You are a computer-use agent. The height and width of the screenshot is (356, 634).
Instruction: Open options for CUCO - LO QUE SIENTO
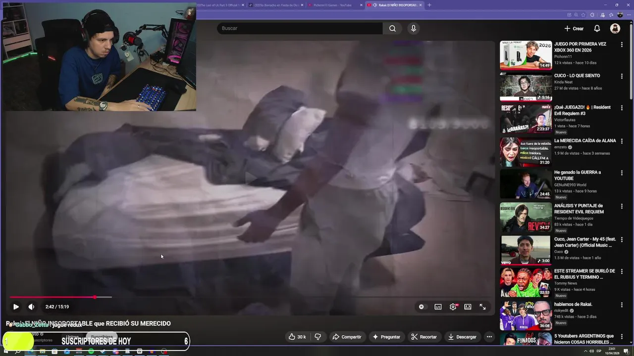pyautogui.click(x=622, y=76)
